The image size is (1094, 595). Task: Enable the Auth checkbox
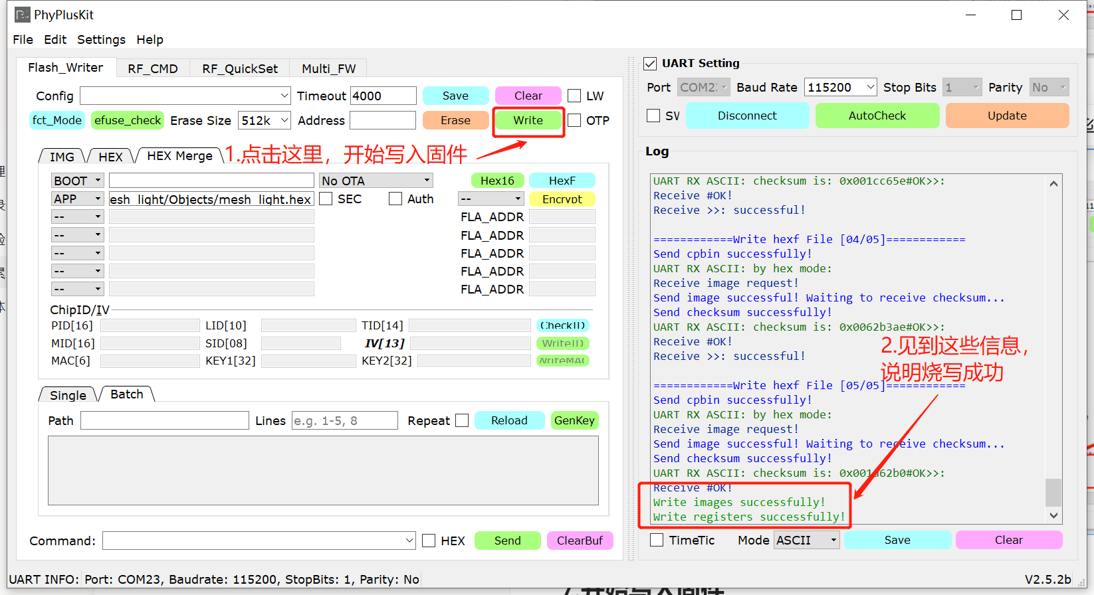pyautogui.click(x=395, y=199)
